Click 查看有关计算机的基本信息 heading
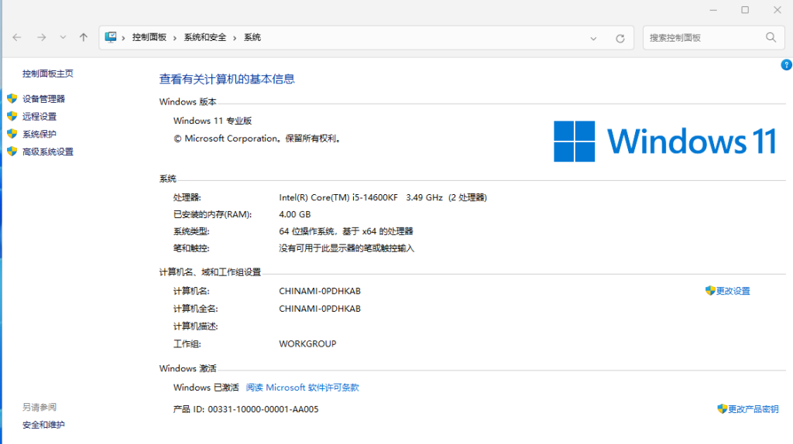The image size is (793, 444). [227, 79]
